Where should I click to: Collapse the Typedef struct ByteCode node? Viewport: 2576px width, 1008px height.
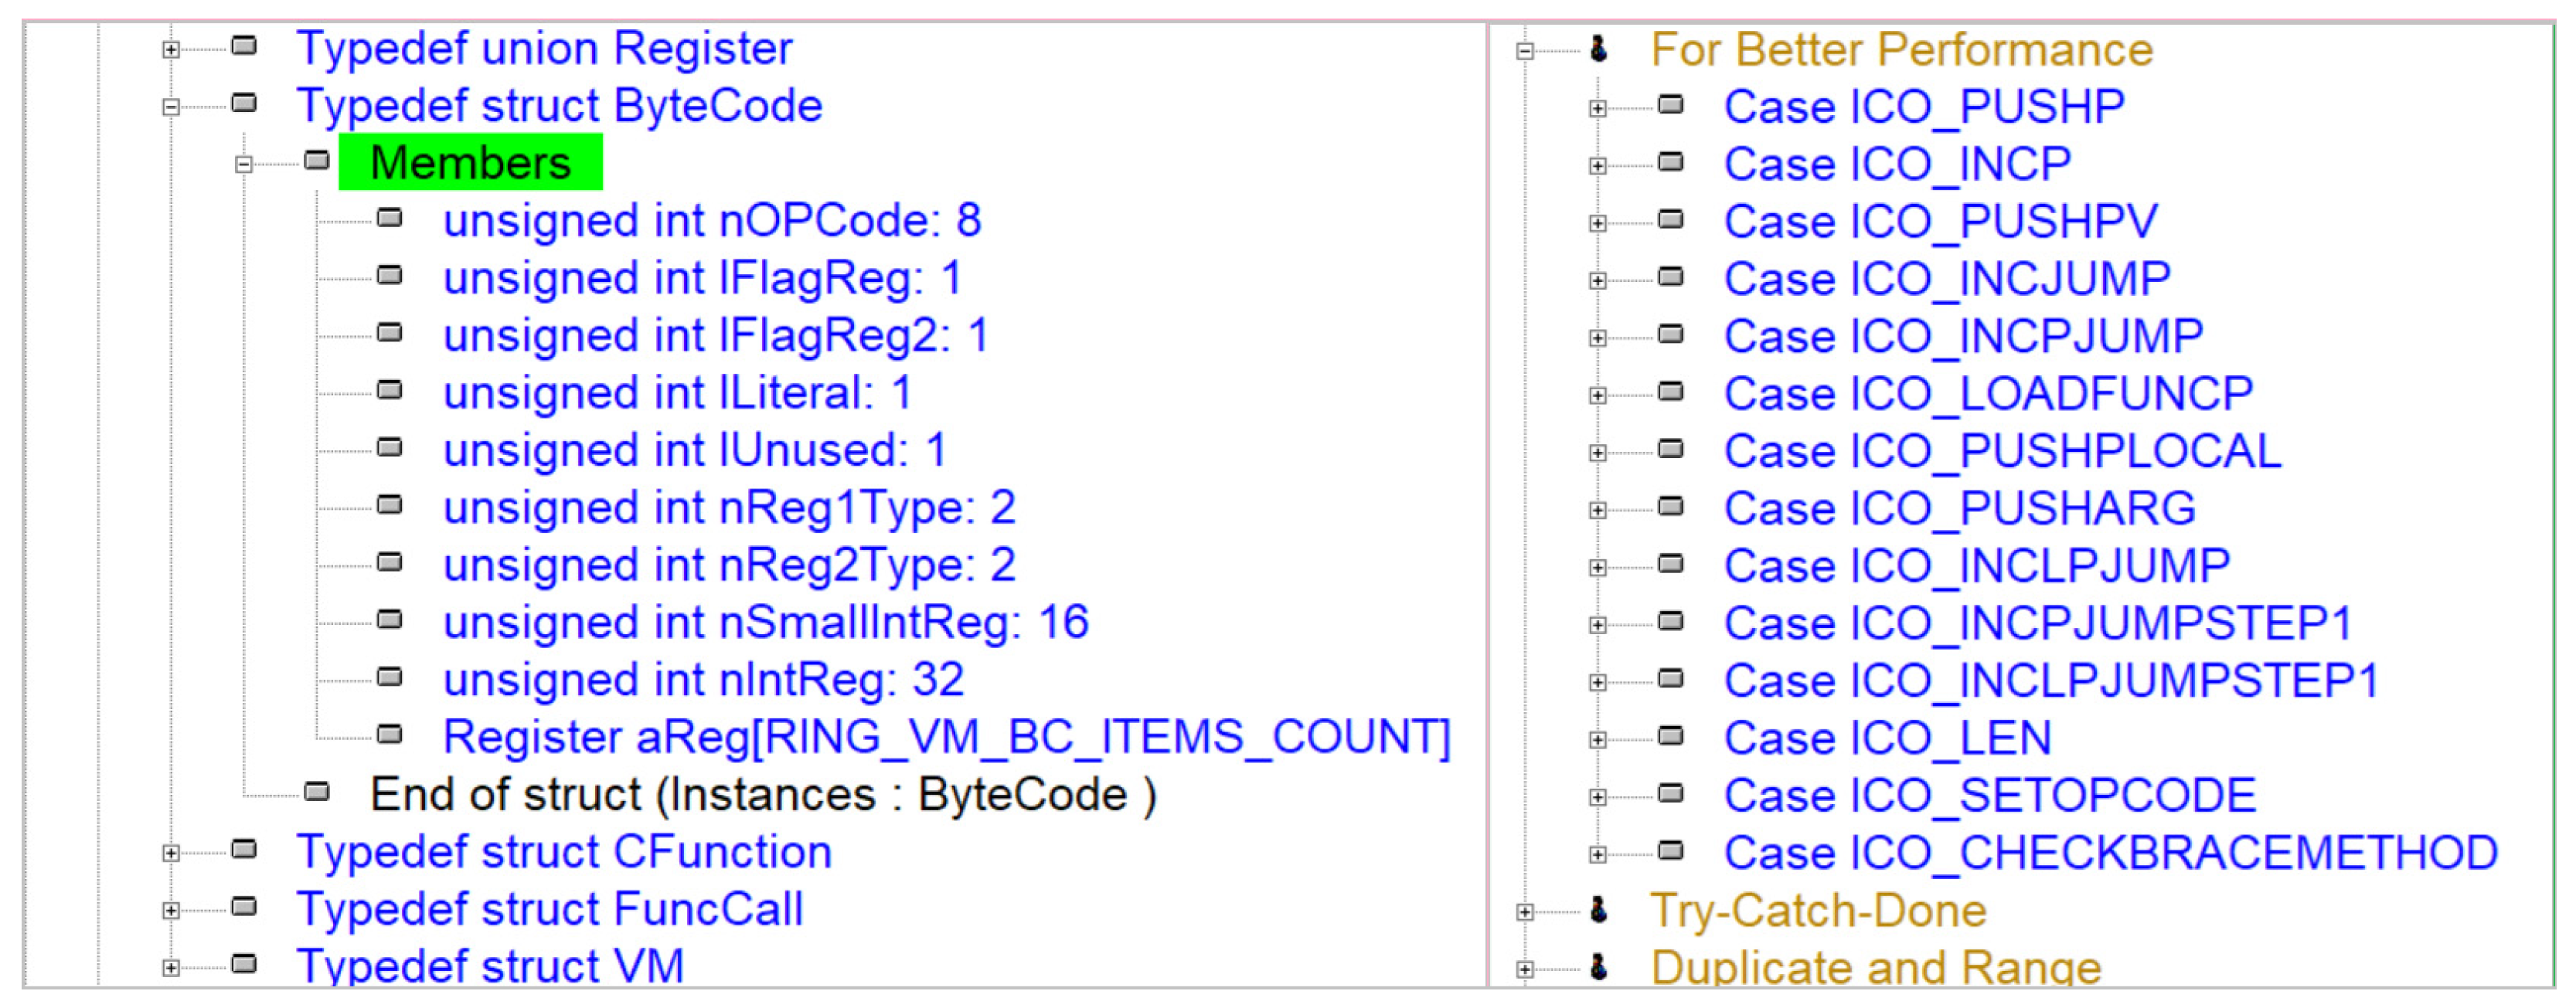pos(171,107)
